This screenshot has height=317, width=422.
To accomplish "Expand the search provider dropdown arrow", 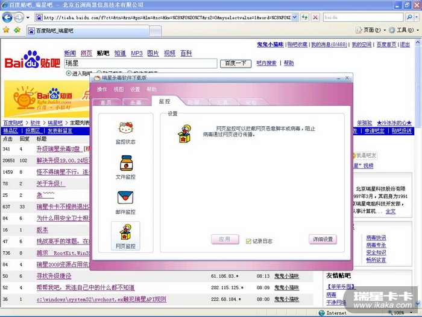I will coord(417,18).
